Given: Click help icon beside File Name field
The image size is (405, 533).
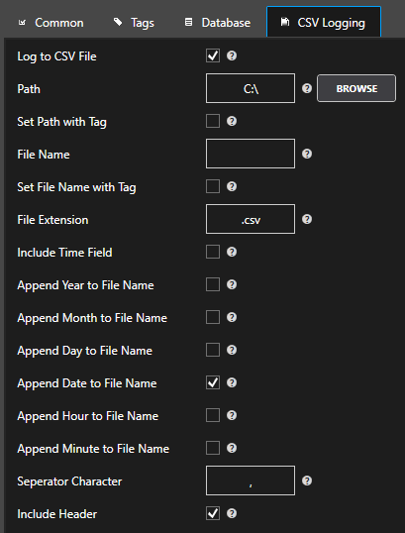Looking at the screenshot, I should tap(307, 154).
